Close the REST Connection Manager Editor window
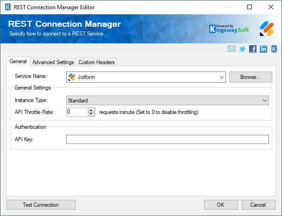Viewport: 282px width, 216px height. point(271,7)
